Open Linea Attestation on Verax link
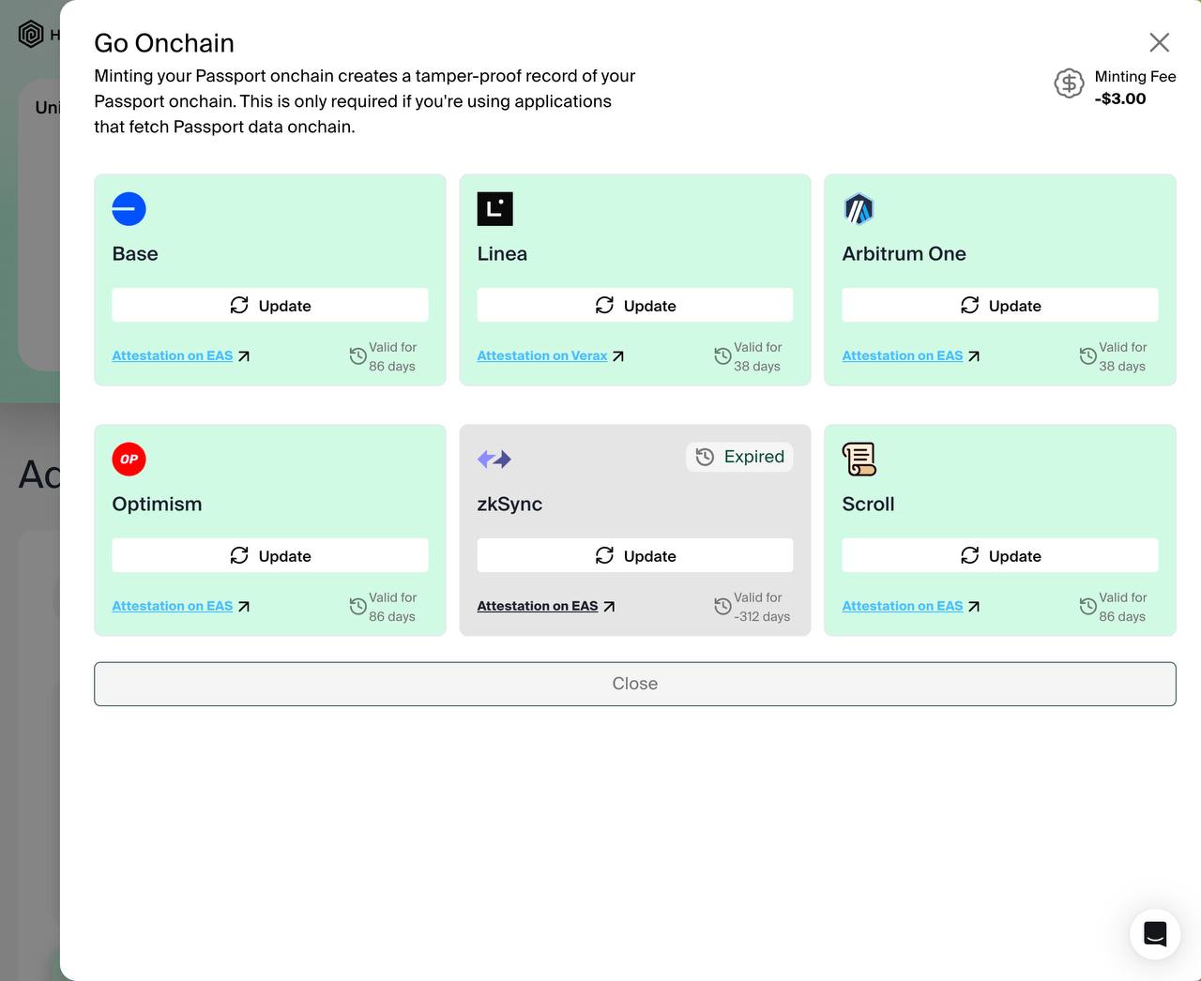The image size is (1201, 981). point(551,356)
